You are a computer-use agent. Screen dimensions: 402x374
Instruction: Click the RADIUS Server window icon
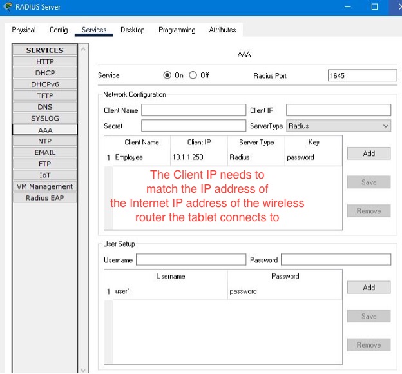pyautogui.click(x=8, y=6)
